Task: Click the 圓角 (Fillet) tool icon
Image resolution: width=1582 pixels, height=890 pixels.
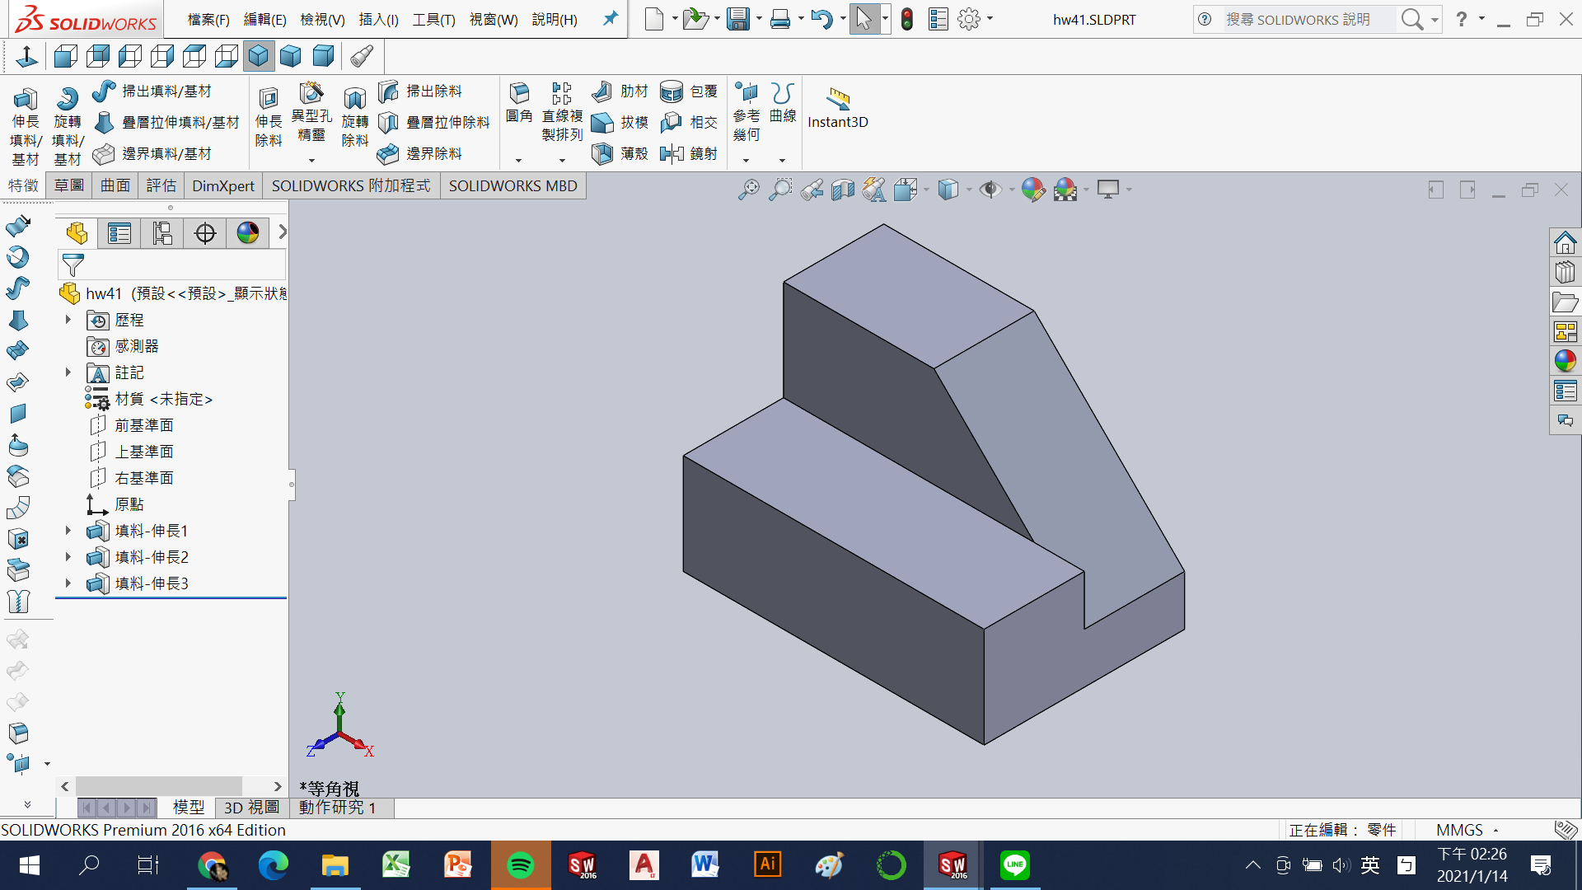Action: 518,93
